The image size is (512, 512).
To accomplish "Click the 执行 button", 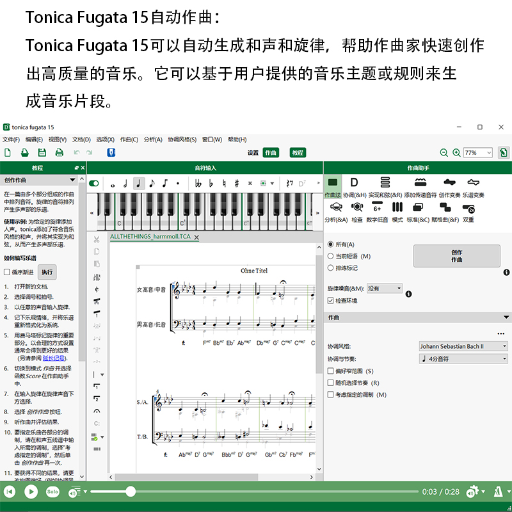I will pyautogui.click(x=47, y=272).
